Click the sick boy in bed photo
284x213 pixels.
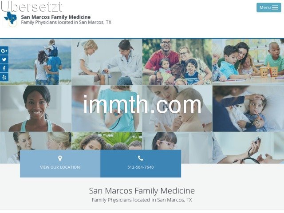(x=248, y=109)
